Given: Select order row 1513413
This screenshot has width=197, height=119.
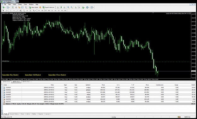Looking at the screenshot, I should pyautogui.click(x=99, y=88).
